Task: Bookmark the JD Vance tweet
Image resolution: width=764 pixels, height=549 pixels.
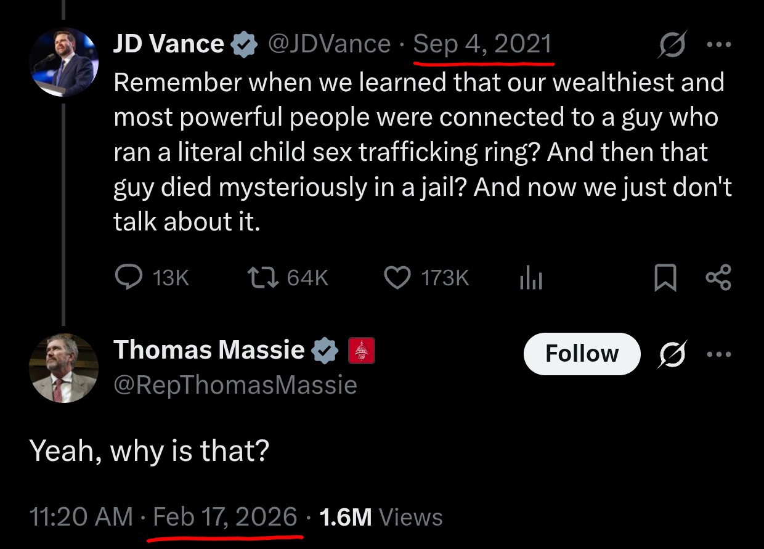Action: tap(664, 279)
